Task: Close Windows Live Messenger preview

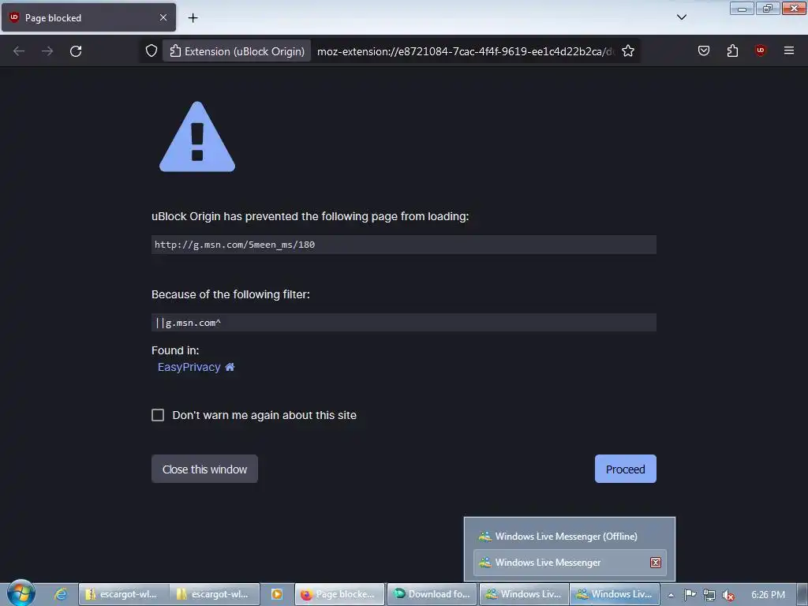Action: 656,563
